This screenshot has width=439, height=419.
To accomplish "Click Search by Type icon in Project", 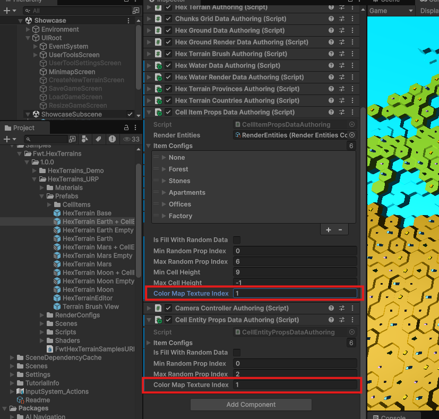I will coord(85,139).
